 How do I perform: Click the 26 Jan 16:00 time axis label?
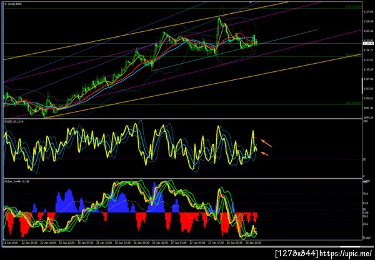pos(159,242)
